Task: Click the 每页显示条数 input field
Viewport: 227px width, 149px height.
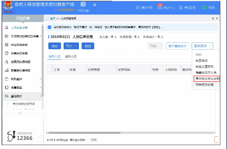Action: coord(93,140)
